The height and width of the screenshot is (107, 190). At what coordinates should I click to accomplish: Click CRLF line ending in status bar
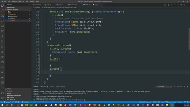(159, 102)
